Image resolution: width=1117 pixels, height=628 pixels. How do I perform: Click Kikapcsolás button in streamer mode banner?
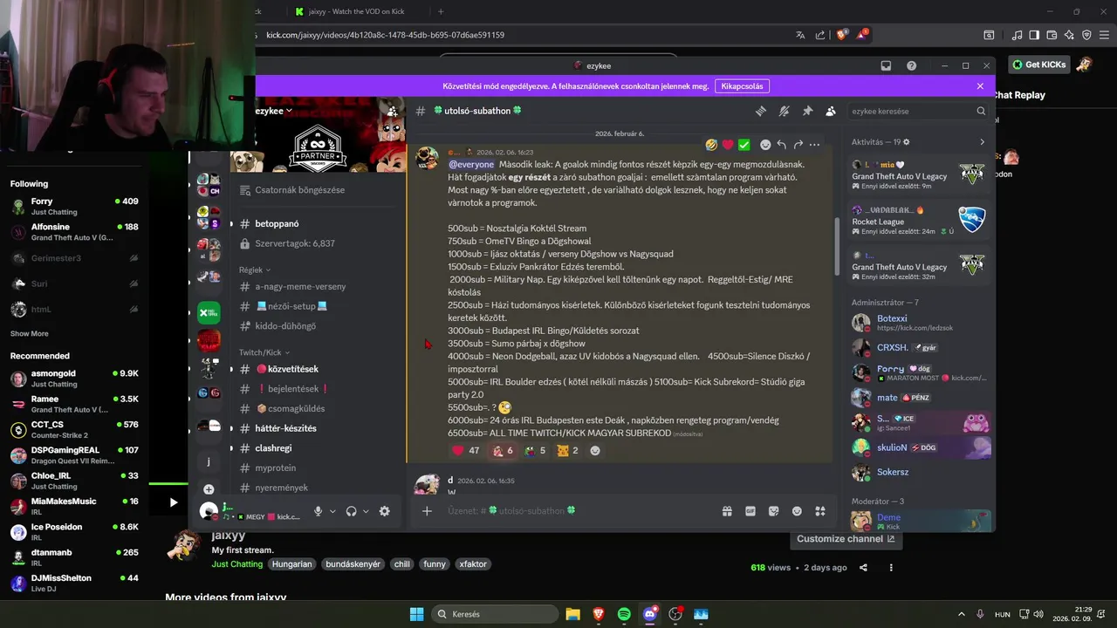pos(742,86)
